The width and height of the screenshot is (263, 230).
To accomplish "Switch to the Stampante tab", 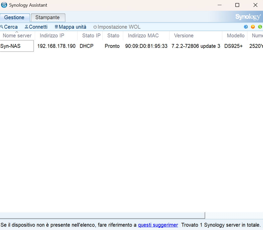I will 48,18.
